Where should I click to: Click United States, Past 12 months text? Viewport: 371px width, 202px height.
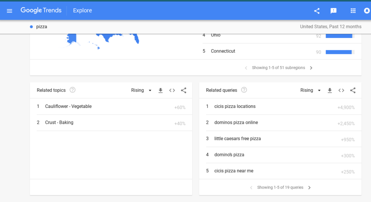click(330, 27)
